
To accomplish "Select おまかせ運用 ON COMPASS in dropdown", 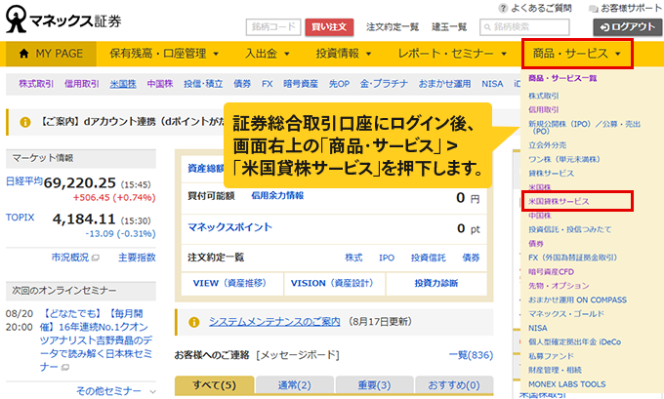I will point(577,299).
